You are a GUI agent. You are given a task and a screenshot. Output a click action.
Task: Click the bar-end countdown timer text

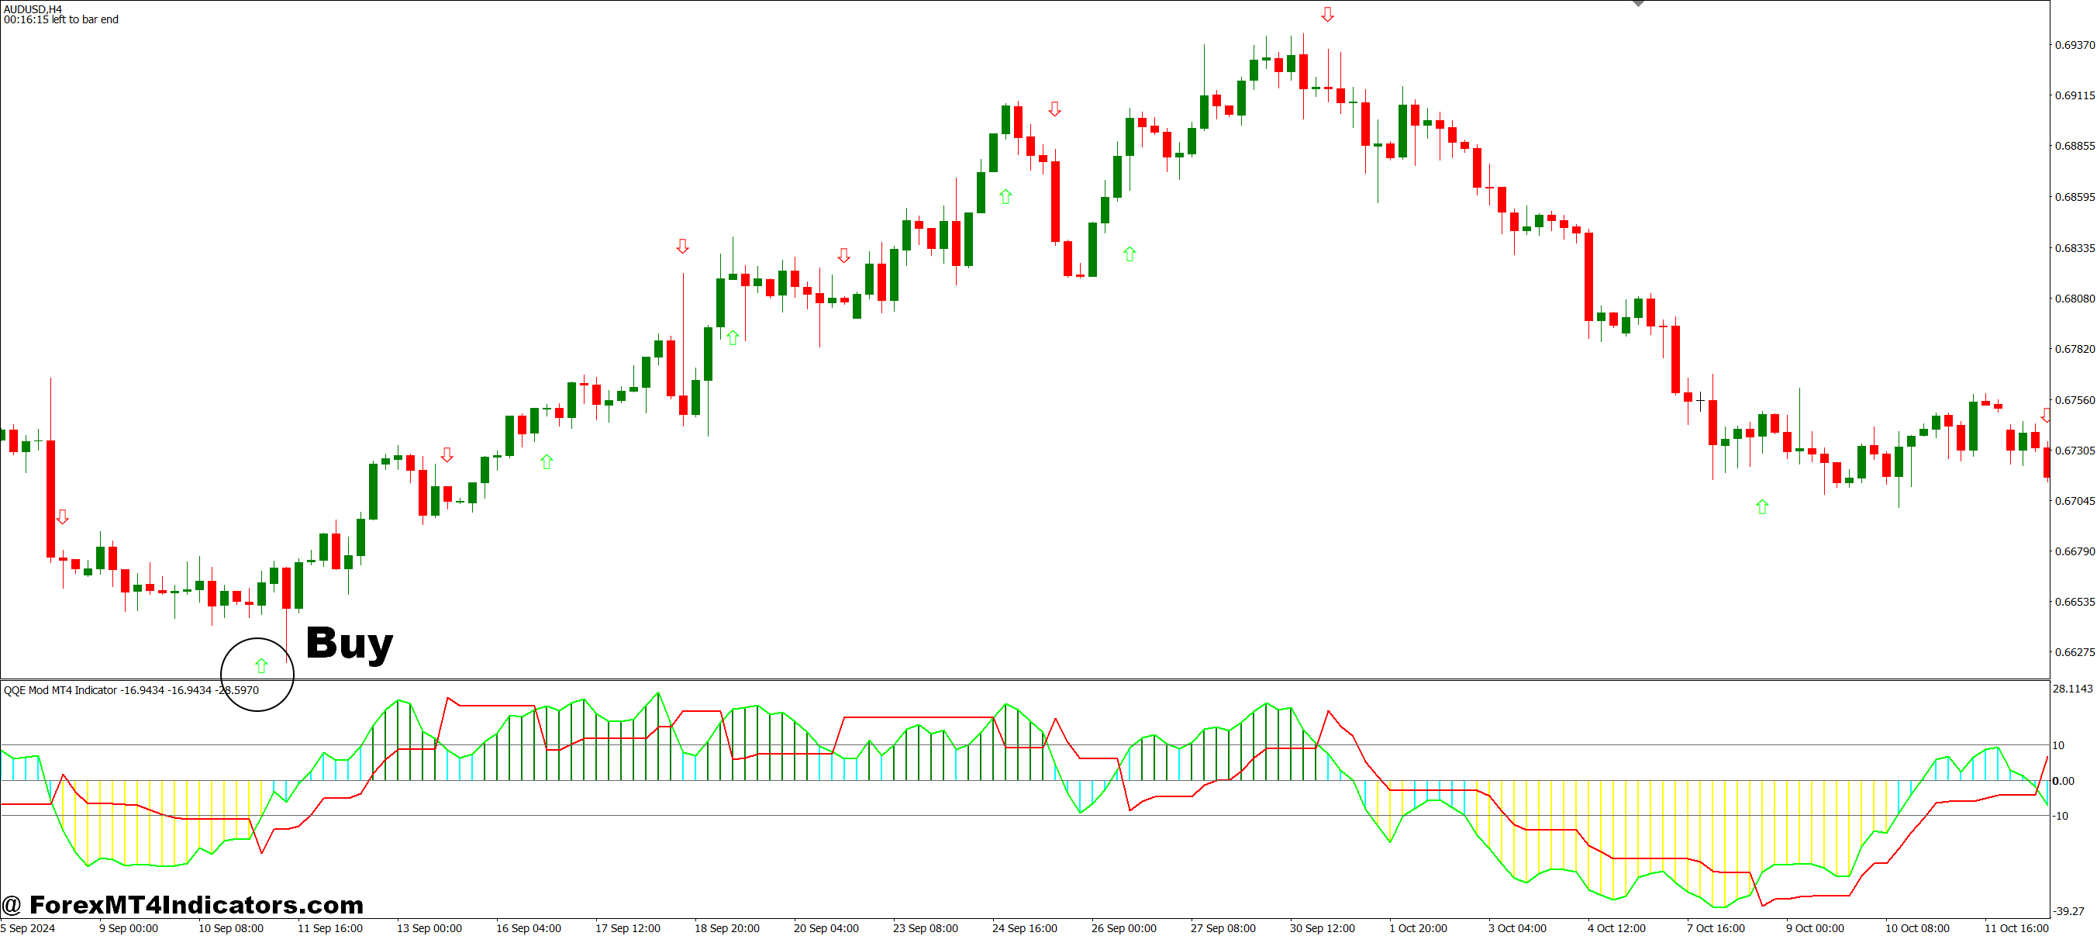click(x=61, y=19)
